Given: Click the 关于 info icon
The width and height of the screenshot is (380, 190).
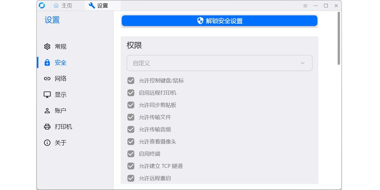Looking at the screenshot, I should 47,142.
